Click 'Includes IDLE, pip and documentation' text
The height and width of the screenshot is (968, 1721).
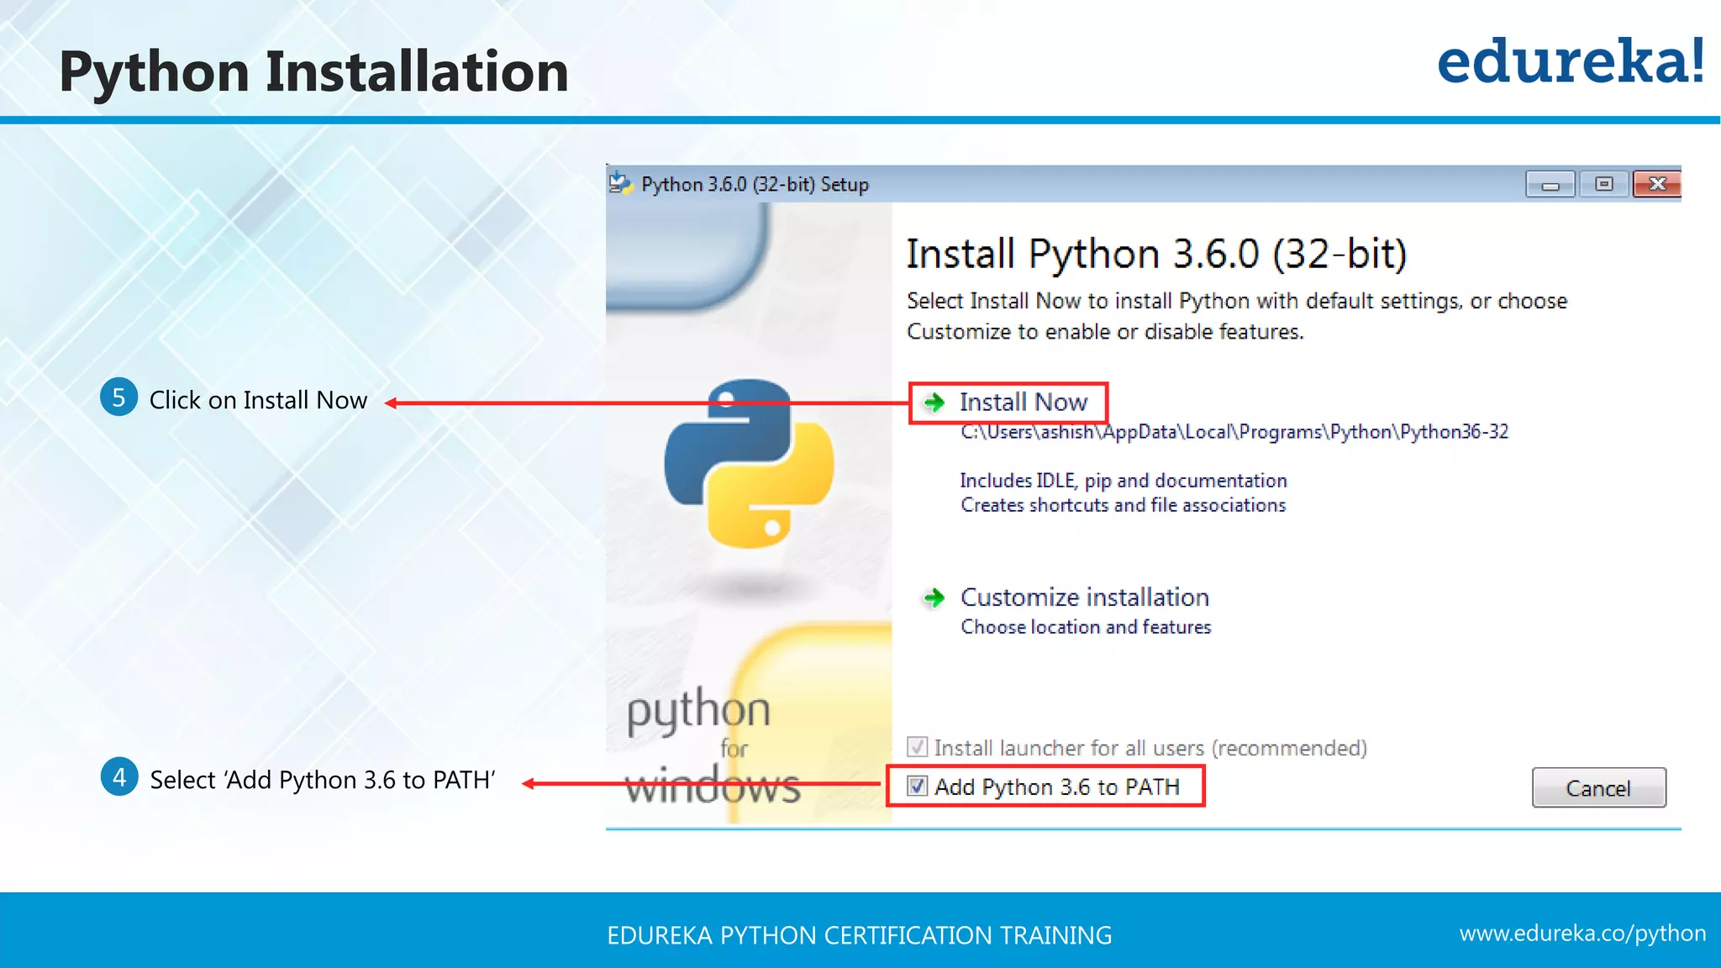pos(1124,481)
